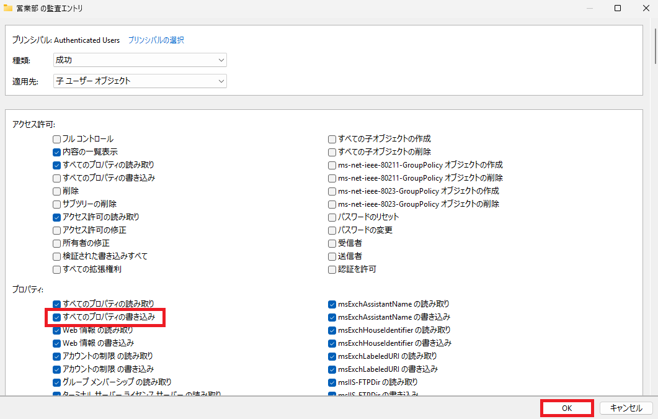Image resolution: width=658 pixels, height=419 pixels.
Task: Uncheck the 内容の一覧表示 checkbox
Action: click(56, 152)
